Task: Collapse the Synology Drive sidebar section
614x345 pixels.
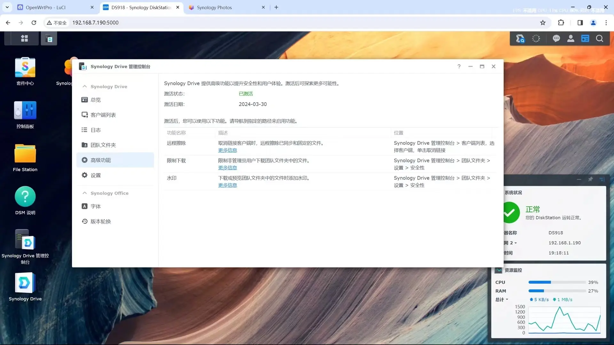Action: click(x=84, y=87)
